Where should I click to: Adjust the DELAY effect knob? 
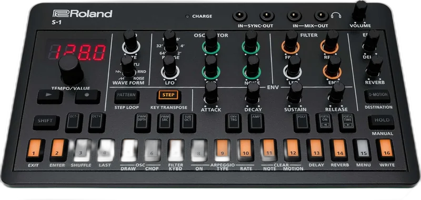[372, 41]
